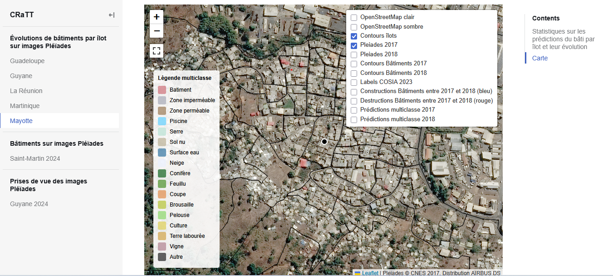Enable Prédictions multiclasse 2018 overlay
This screenshot has height=276, width=613.
coord(354,119)
